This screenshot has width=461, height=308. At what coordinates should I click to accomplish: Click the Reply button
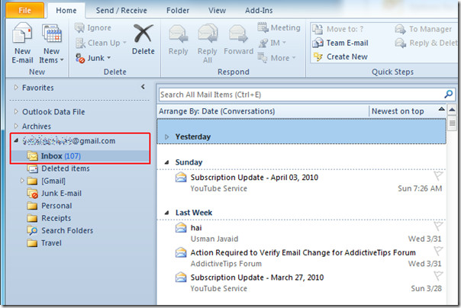pyautogui.click(x=178, y=40)
